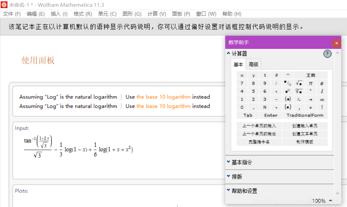Insert the theta variable
347x207 pixels.
click(276, 75)
